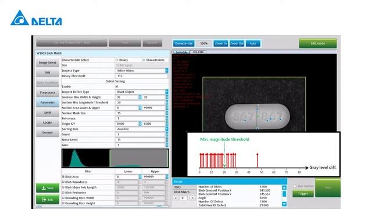Open the Execute step in sidebar
The height and width of the screenshot is (209, 372).
[48, 132]
